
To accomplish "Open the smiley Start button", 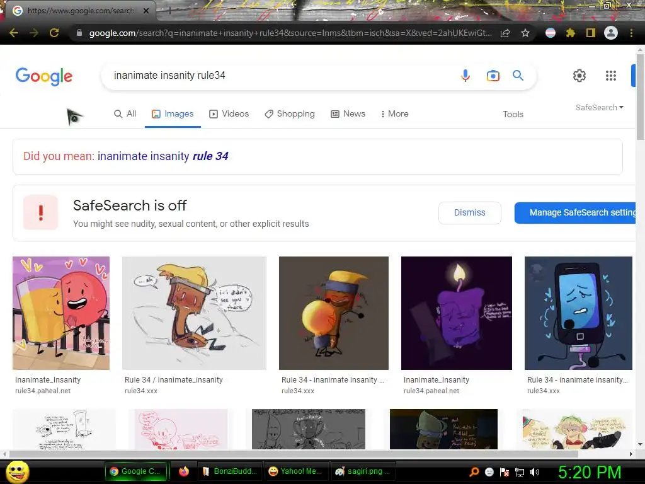I will click(x=18, y=471).
